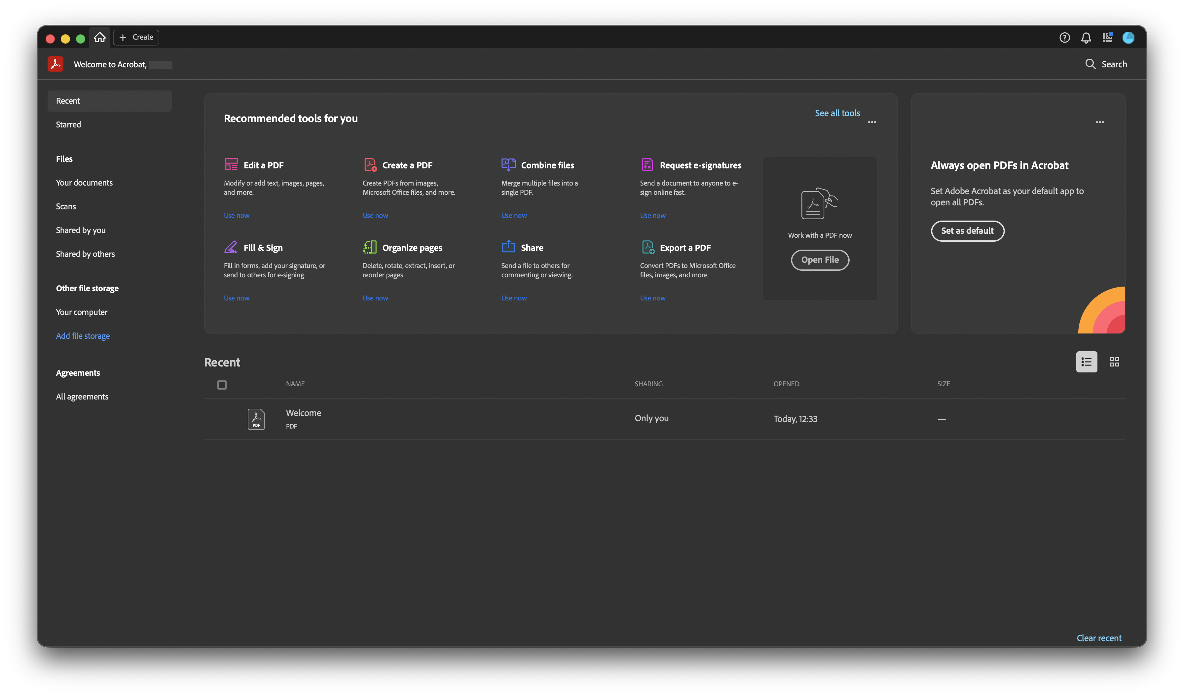
Task: Click the Create a PDF title
Action: 407,165
